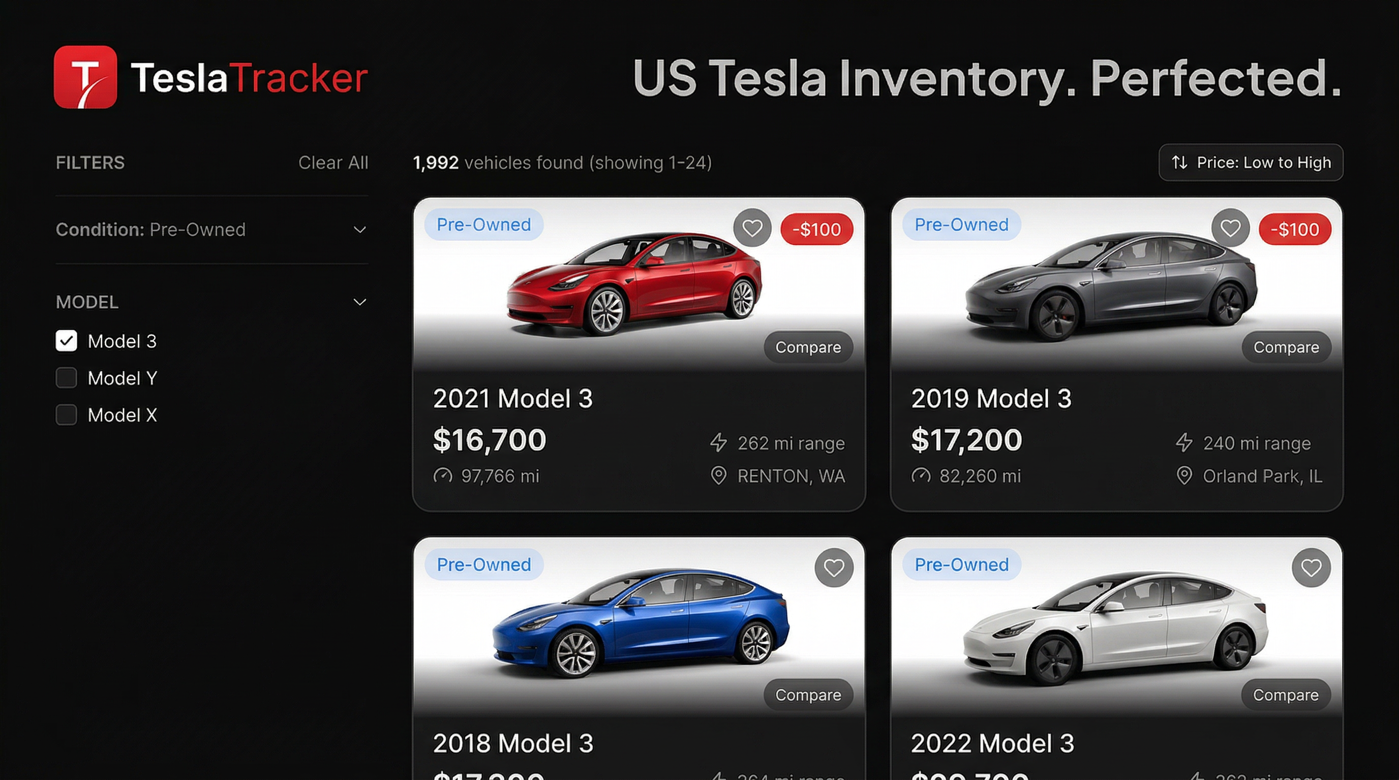
Task: Collapse the Condition: Pre-Owned filter section
Action: coord(360,230)
